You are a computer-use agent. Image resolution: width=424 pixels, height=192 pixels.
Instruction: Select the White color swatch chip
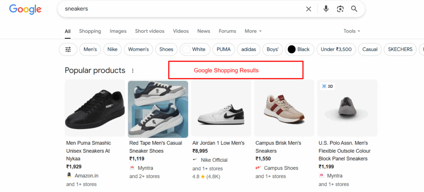195,50
